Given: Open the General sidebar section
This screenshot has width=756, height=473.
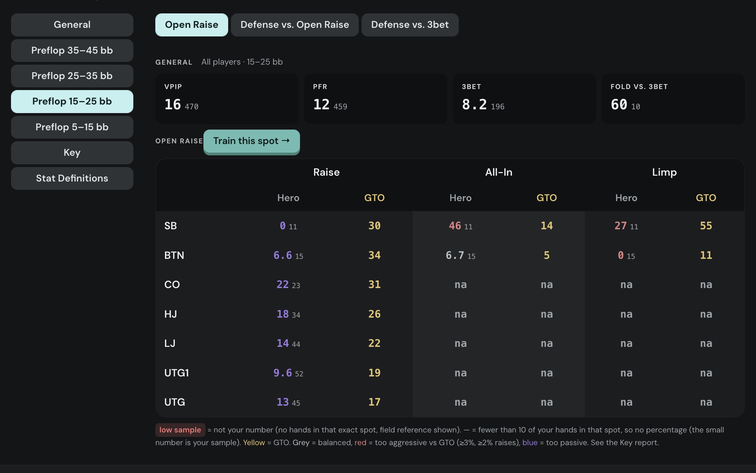Looking at the screenshot, I should pyautogui.click(x=72, y=25).
